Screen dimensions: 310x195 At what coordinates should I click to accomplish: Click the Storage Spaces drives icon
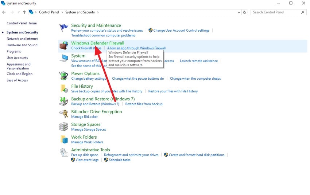click(x=64, y=127)
